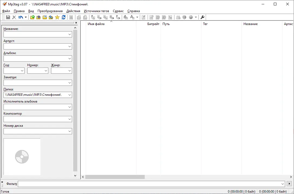Screen dimensions: 294x194
Task: Click the folder with up-arrow icon
Action: click(51, 17)
